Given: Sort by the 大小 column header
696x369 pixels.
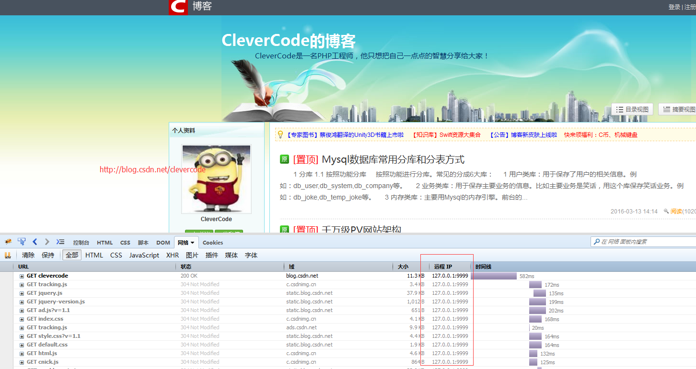Looking at the screenshot, I should pyautogui.click(x=411, y=267).
